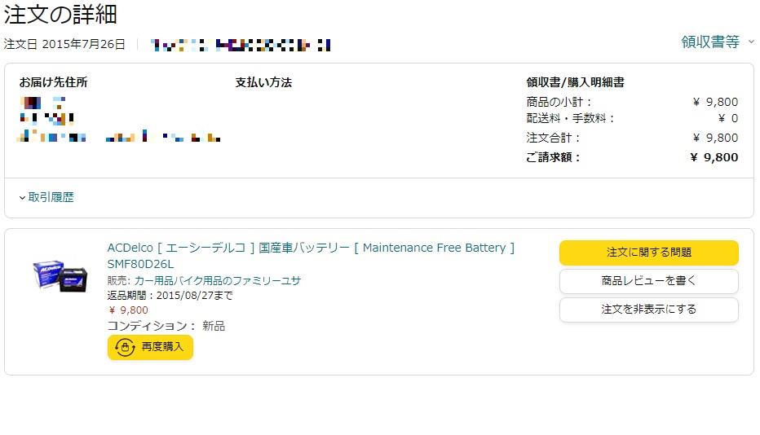The image size is (760, 435).
Task: Open the ACDelco 国産車バッテリー product title link
Action: (311, 248)
